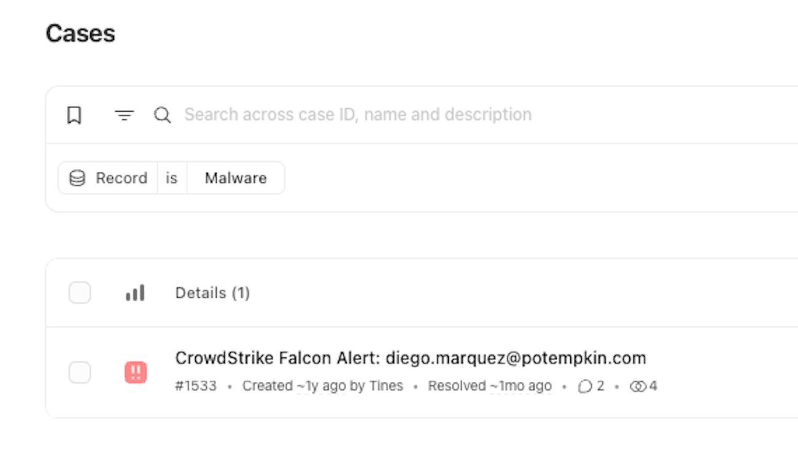Check the box for case #1533
The height and width of the screenshot is (469, 798).
80,372
